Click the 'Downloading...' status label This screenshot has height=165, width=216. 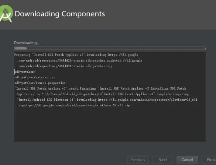click(x=27, y=43)
